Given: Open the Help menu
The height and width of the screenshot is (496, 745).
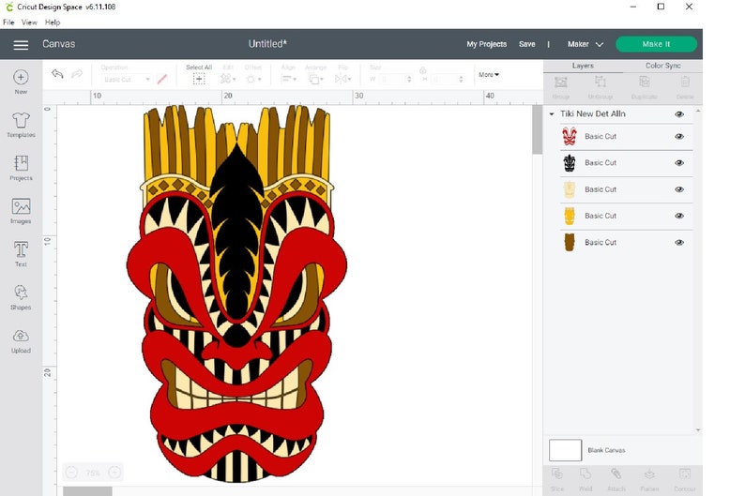Looking at the screenshot, I should click(53, 23).
